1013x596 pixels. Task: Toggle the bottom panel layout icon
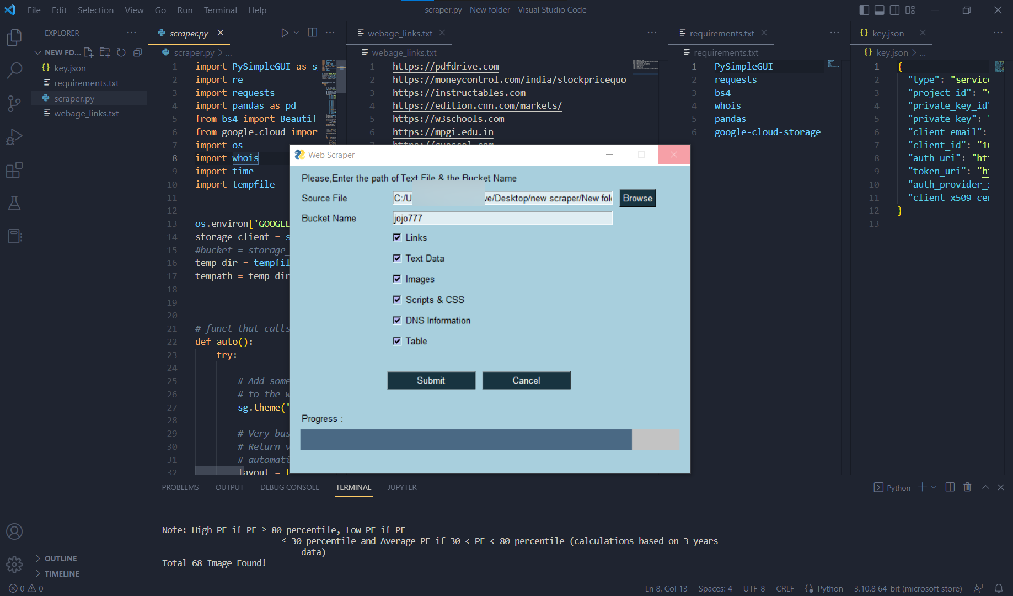tap(880, 10)
